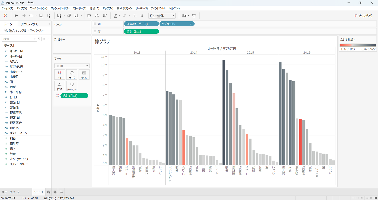The image size is (378, 200).
Task: Click the サイズ size button on Marks card
Action: click(72, 74)
